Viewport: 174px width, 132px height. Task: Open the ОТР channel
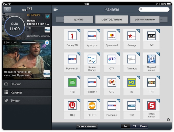click(112, 62)
